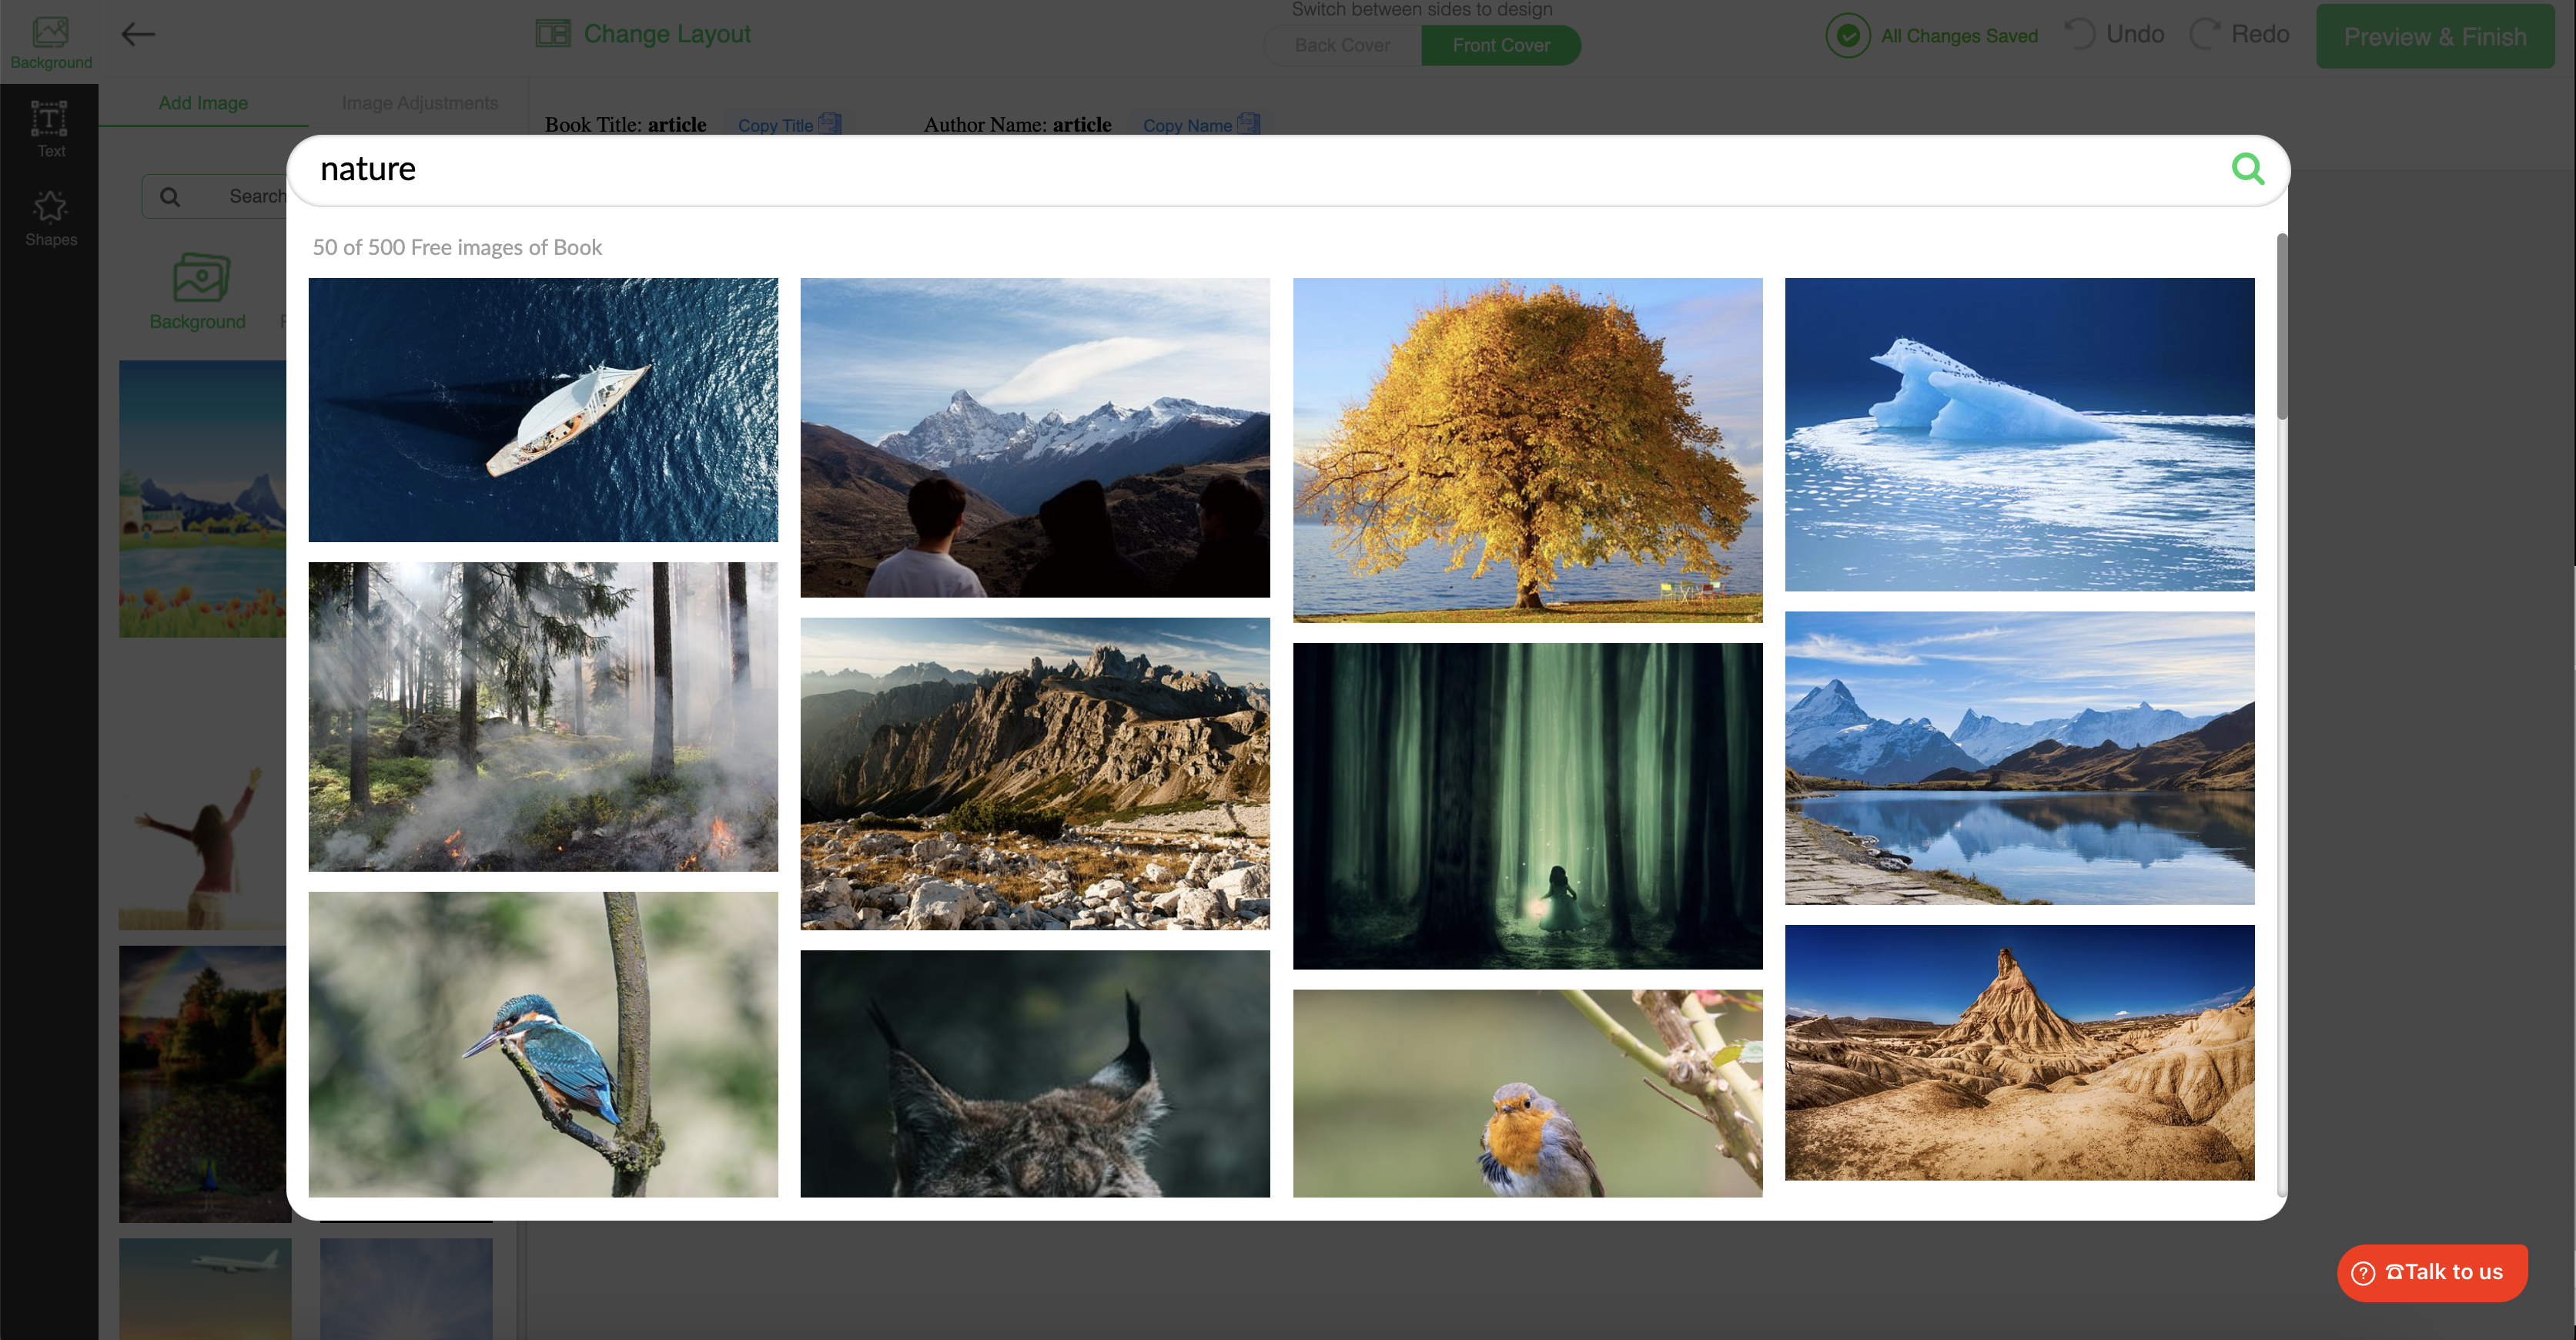Click the Copy Title clipboard icon

coord(829,124)
